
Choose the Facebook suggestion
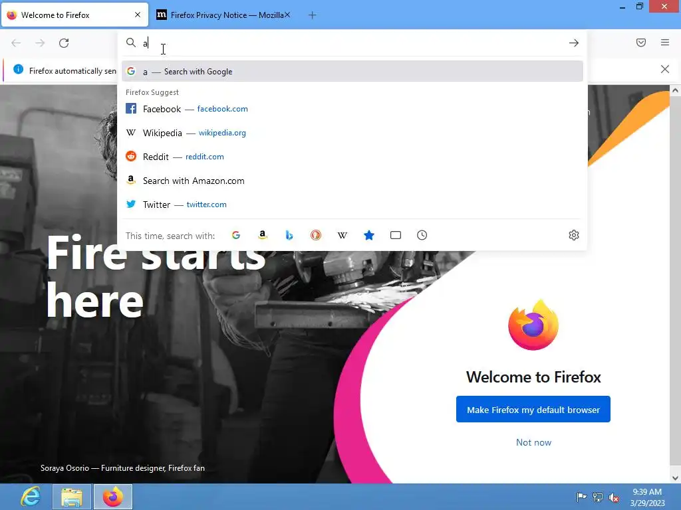(352, 109)
